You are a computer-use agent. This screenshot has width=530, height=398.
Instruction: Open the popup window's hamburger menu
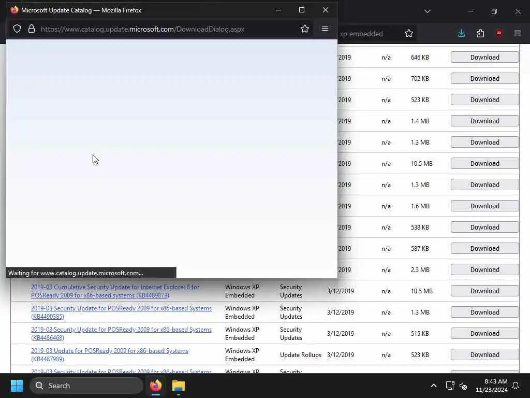325,29
